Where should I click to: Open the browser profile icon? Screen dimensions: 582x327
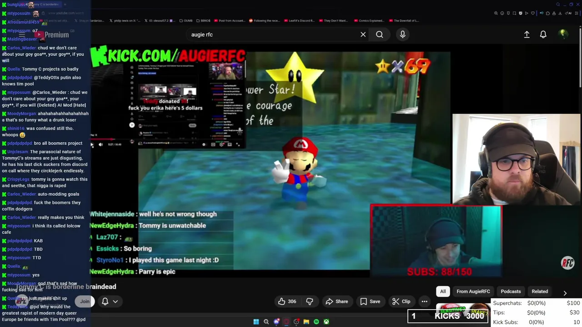554,13
